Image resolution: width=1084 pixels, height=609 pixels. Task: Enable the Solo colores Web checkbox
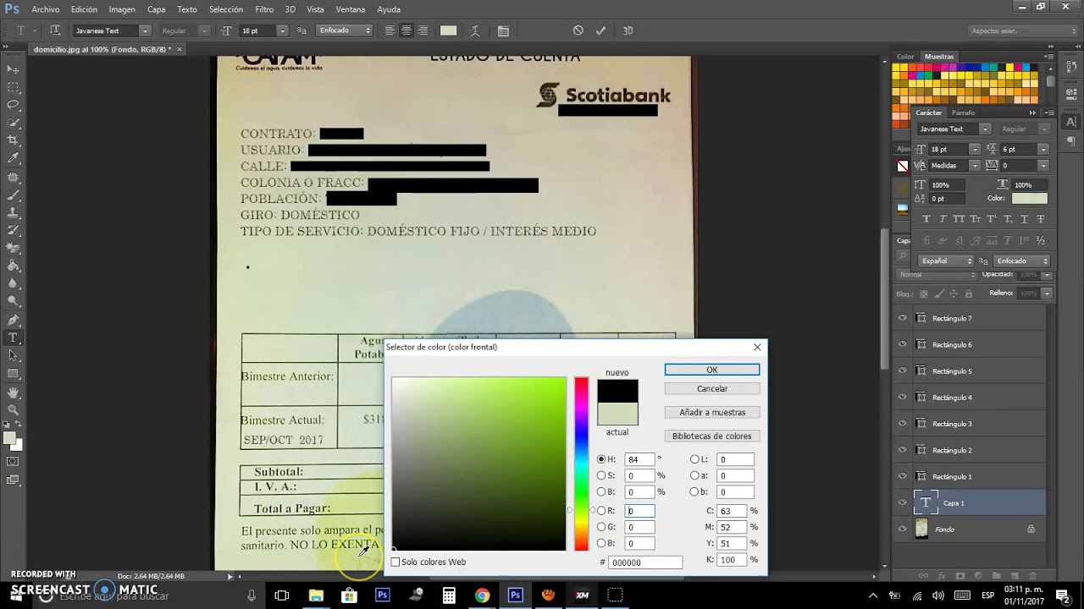pos(395,562)
